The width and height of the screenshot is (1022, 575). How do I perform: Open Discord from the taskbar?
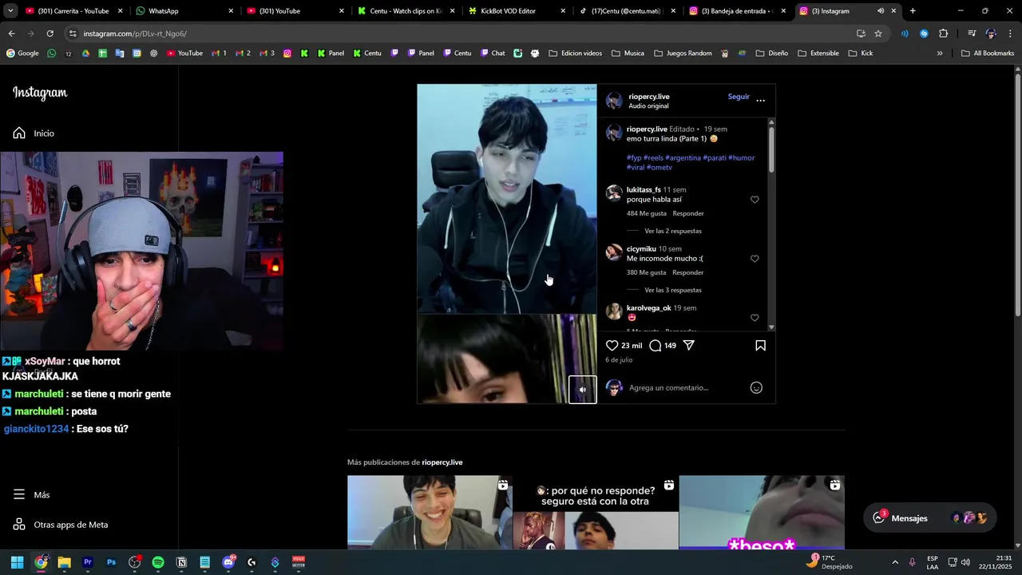[x=229, y=562]
